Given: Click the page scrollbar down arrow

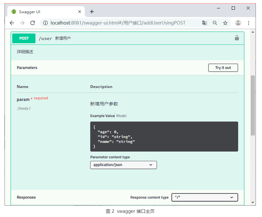Looking at the screenshot, I should [253, 202].
